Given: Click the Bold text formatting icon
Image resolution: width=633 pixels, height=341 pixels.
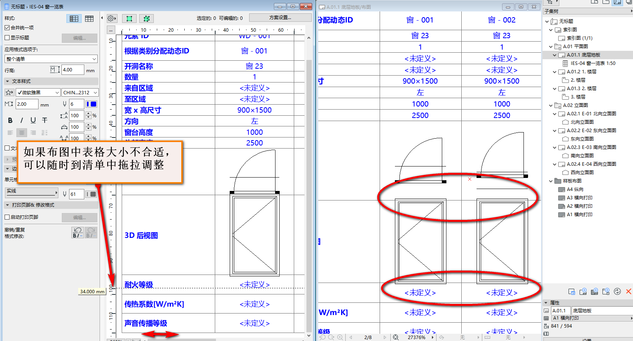Looking at the screenshot, I should coord(10,120).
